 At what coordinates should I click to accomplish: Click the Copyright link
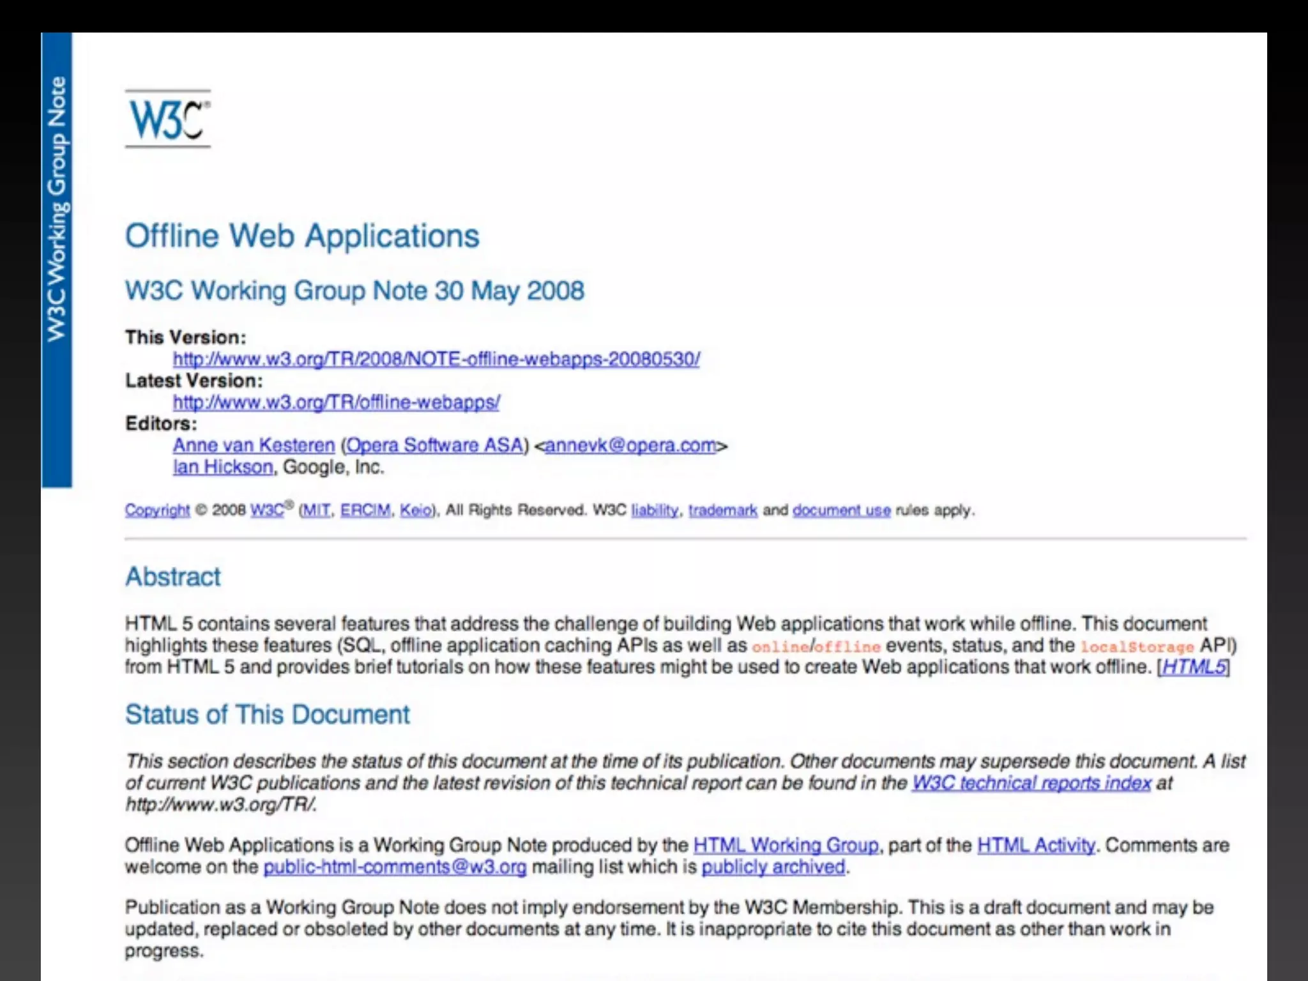pyautogui.click(x=157, y=510)
